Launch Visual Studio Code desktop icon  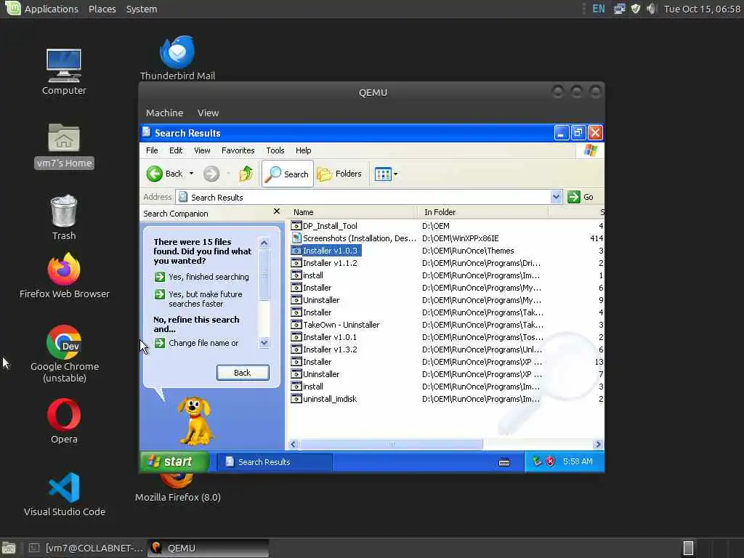pos(64,494)
